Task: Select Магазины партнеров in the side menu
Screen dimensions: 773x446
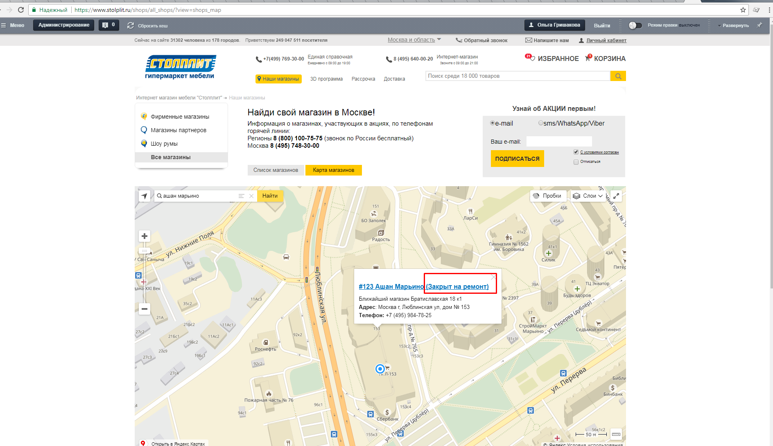Action: pyautogui.click(x=178, y=130)
